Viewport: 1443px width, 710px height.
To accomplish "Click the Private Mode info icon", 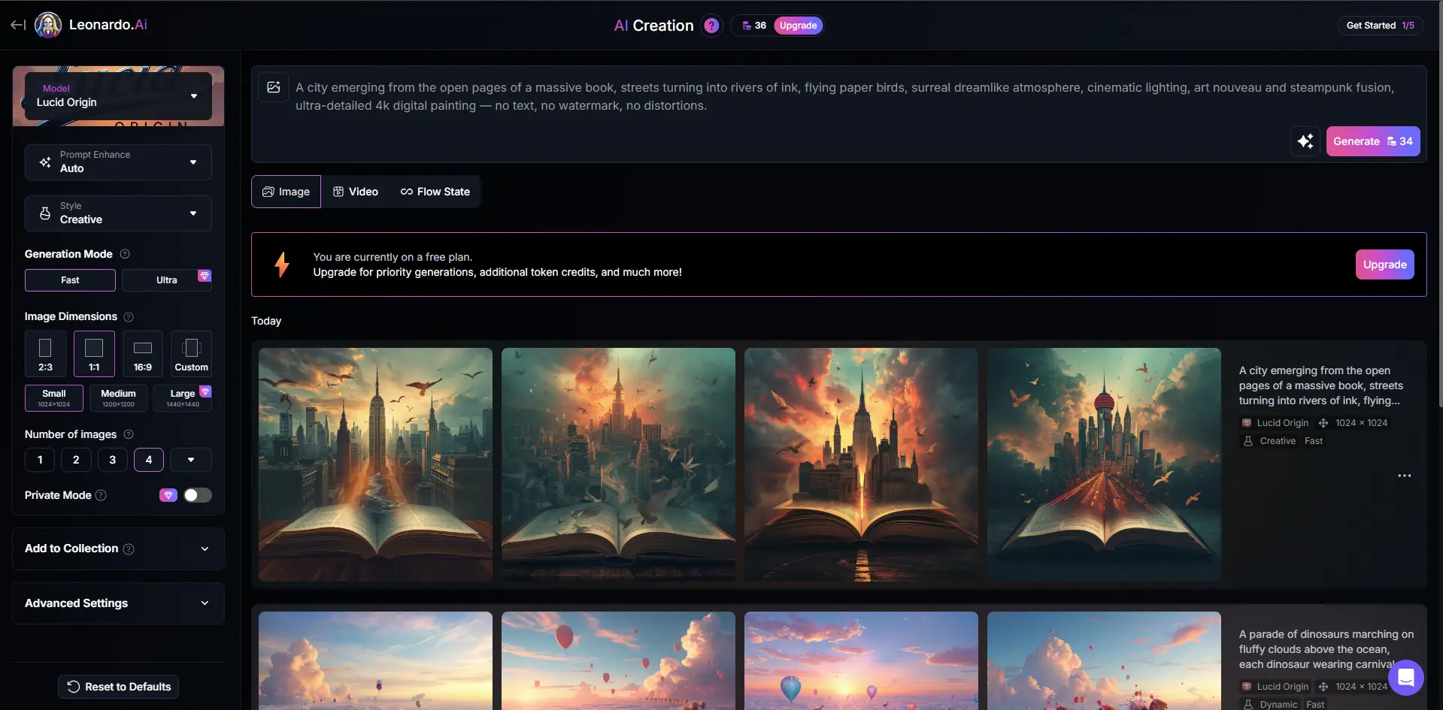I will tap(102, 495).
